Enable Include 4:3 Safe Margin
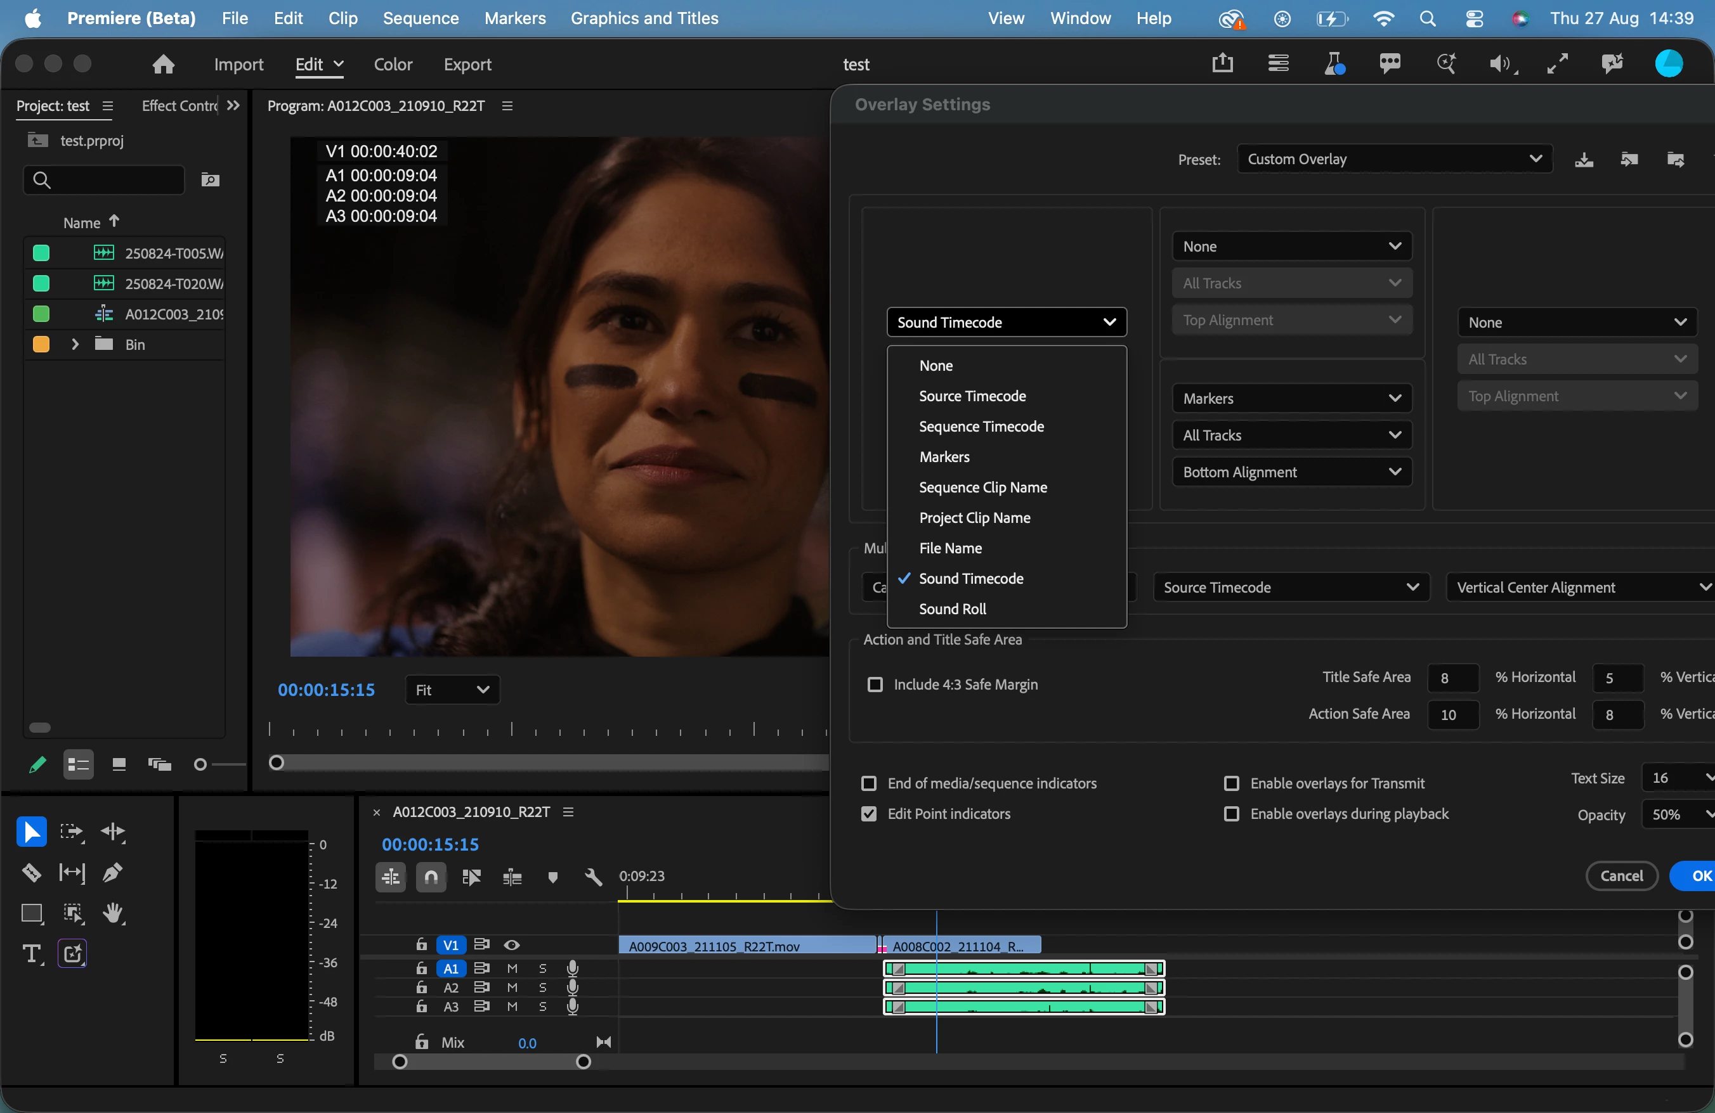 coord(875,684)
